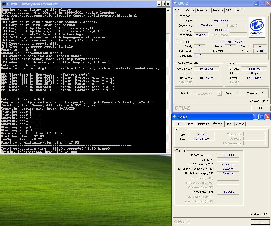Select Memory tab in lower CPU-Z window

click(x=217, y=123)
